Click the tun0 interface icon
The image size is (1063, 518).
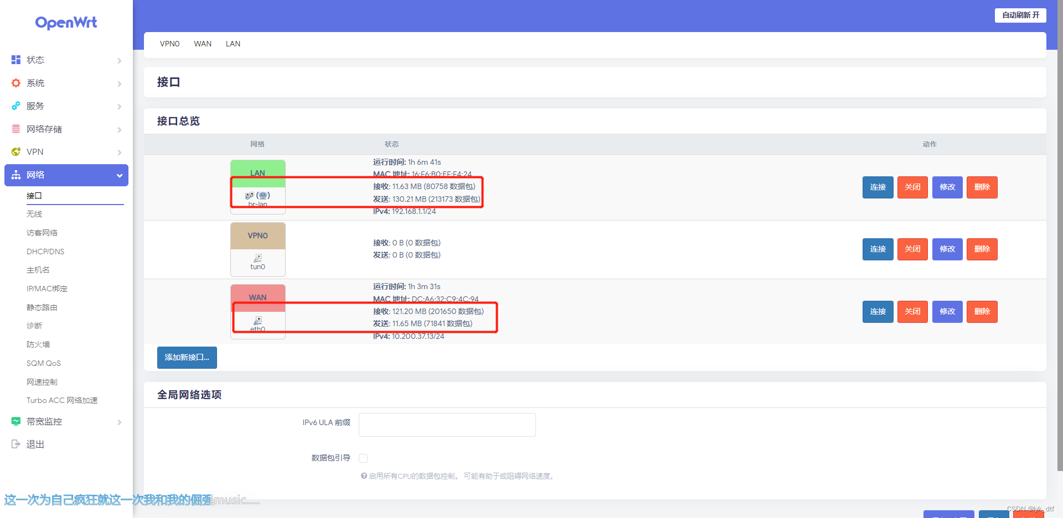pyautogui.click(x=258, y=258)
